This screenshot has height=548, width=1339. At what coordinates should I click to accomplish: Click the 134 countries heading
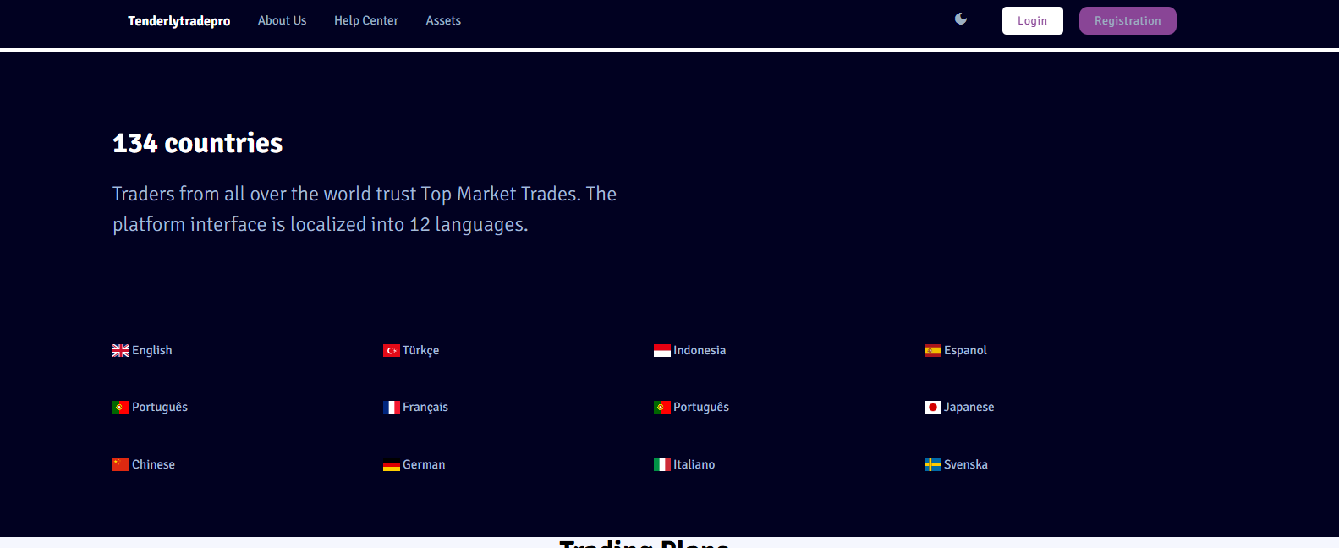pyautogui.click(x=198, y=143)
